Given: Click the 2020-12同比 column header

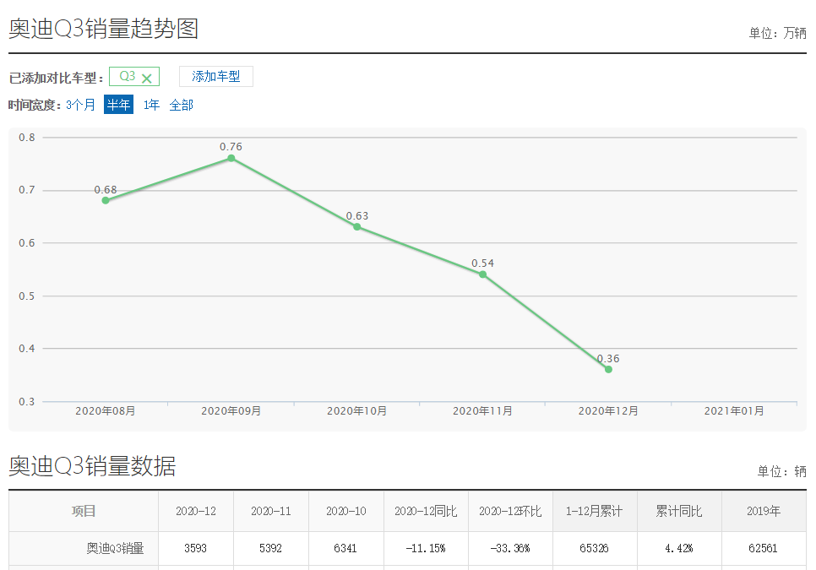Looking at the screenshot, I should coord(426,511).
